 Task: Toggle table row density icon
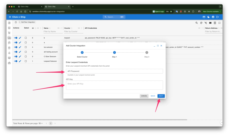click(215, 23)
